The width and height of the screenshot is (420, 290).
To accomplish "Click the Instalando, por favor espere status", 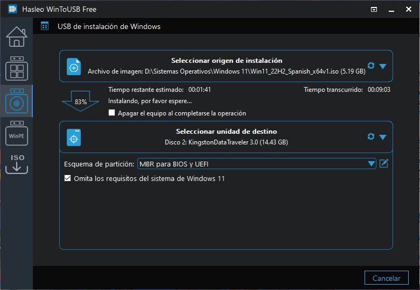I will pyautogui.click(x=150, y=101).
